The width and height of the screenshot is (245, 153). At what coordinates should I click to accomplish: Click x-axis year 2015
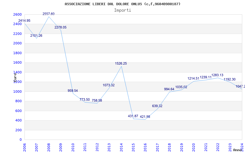pyautogui.click(x=133, y=147)
